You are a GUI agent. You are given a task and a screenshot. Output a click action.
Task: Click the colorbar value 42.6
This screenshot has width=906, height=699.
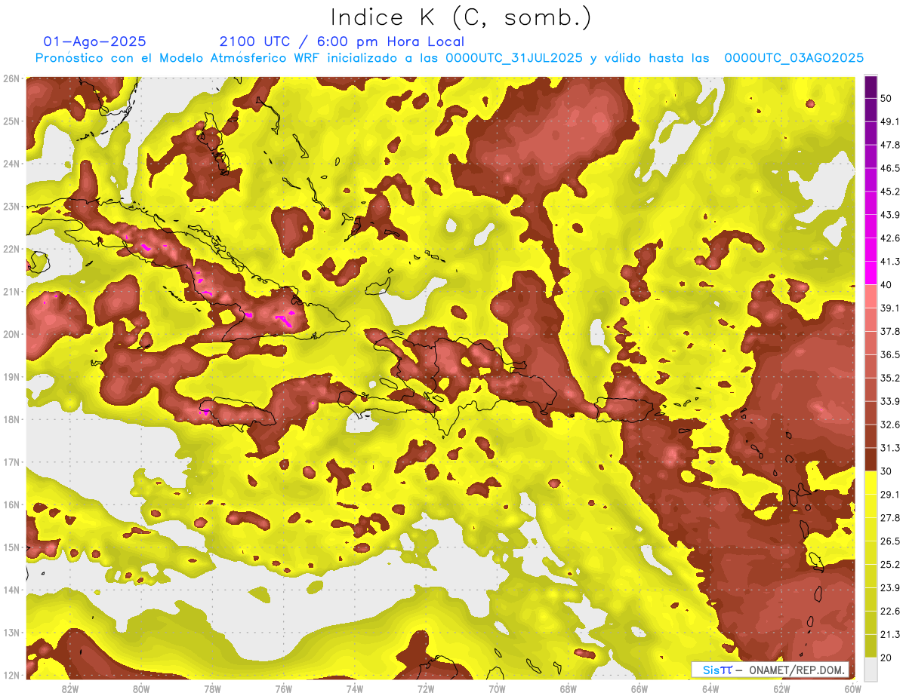coord(890,238)
